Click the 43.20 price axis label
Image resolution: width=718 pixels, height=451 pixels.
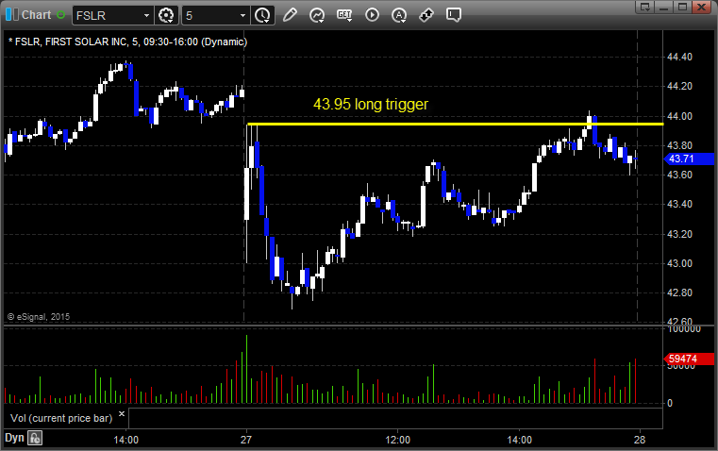(679, 234)
